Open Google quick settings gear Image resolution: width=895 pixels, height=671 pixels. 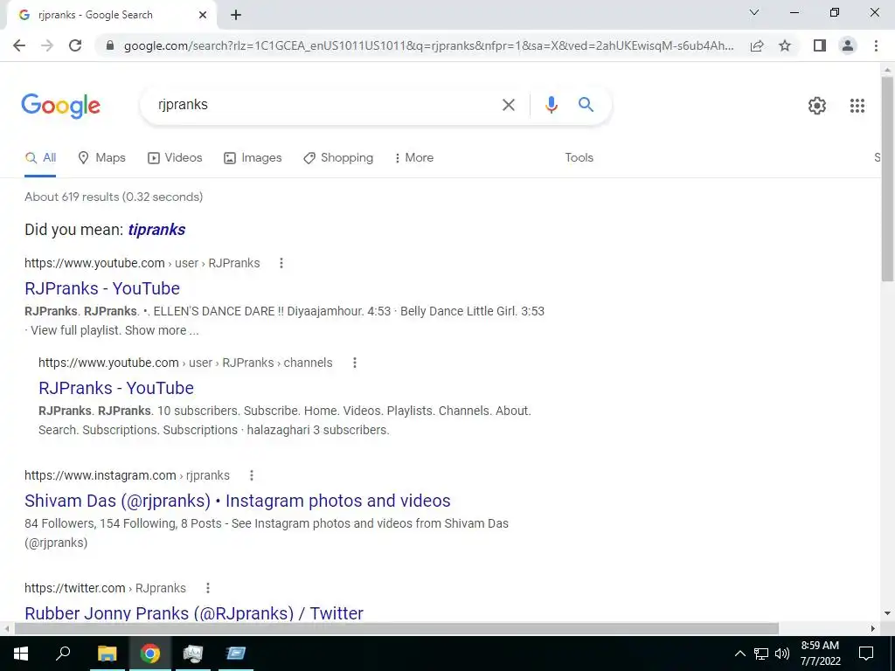click(x=817, y=106)
